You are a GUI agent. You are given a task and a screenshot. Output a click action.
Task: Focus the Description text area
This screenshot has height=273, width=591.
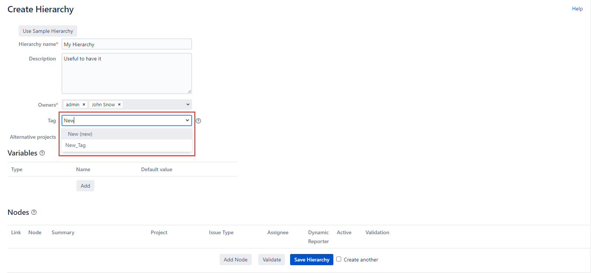pos(127,73)
